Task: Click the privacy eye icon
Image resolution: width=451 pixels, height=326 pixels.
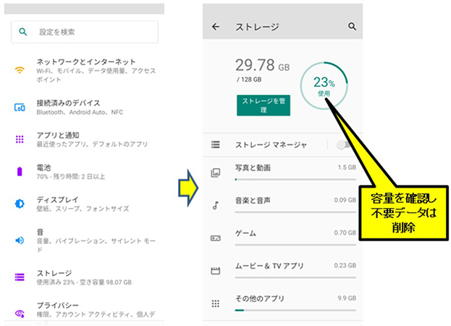Action: pos(20,312)
